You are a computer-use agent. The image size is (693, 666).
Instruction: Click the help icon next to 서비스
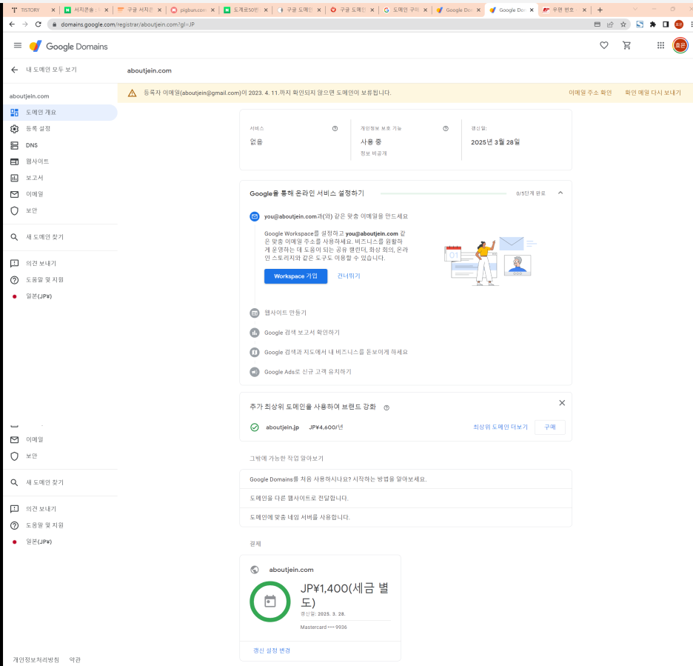pyautogui.click(x=335, y=128)
